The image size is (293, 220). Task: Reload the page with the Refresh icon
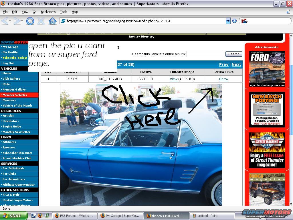[x=30, y=21]
